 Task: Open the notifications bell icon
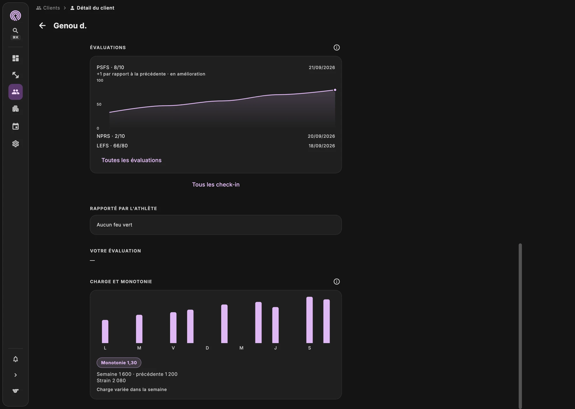point(16,359)
